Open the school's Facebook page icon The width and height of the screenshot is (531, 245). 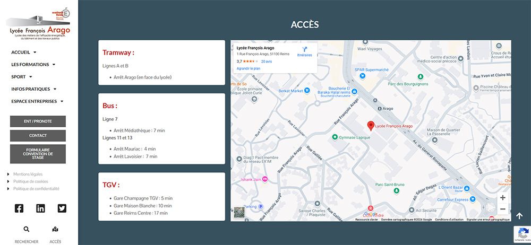19,208
